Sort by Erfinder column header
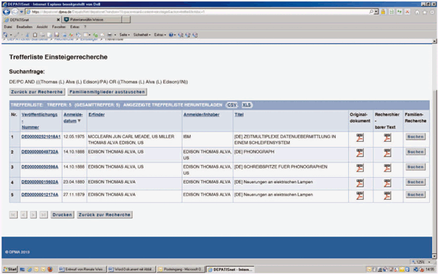This screenshot has height=274, width=438. pos(96,115)
